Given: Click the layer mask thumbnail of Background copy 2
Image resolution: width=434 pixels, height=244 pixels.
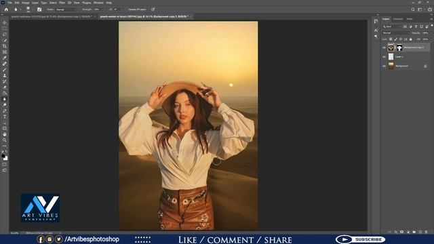Looking at the screenshot, I should 399,47.
